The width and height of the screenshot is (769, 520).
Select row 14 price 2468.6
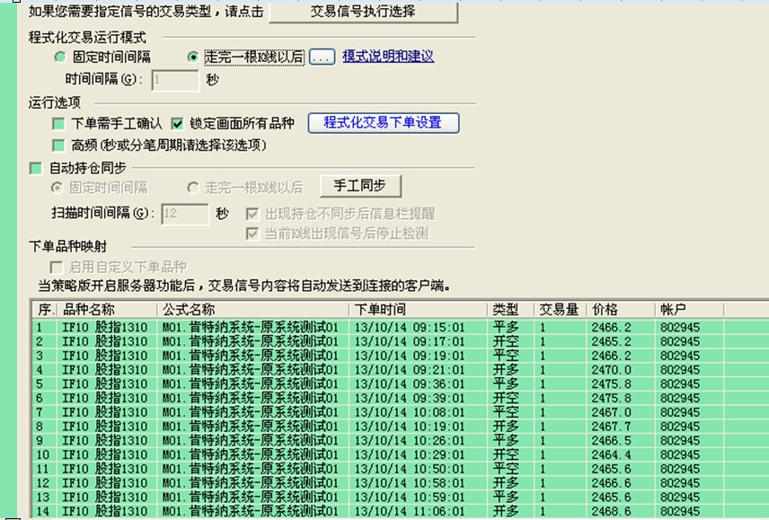click(611, 512)
